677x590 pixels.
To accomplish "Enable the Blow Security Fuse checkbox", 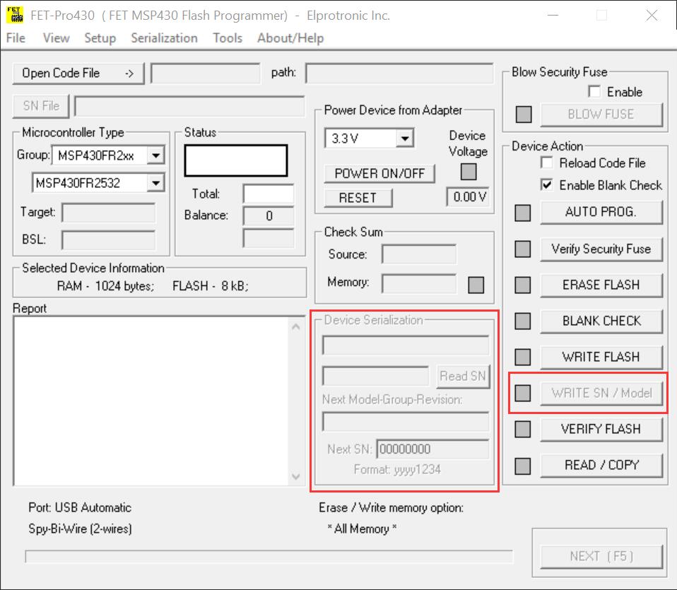I will (x=594, y=91).
